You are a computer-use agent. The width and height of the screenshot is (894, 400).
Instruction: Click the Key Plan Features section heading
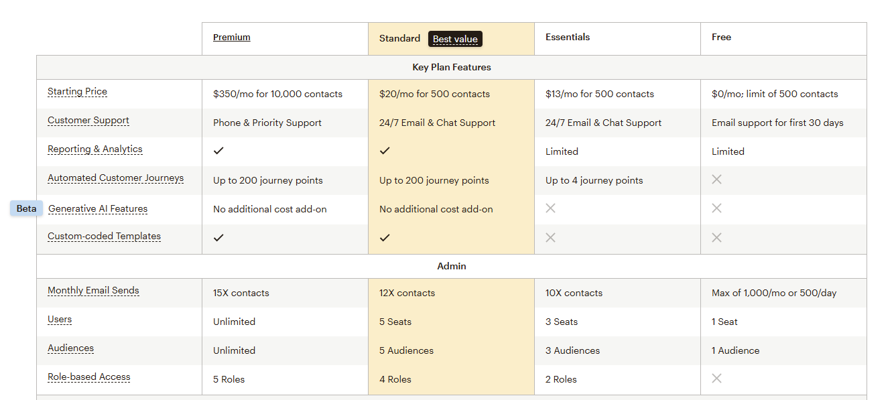click(452, 67)
